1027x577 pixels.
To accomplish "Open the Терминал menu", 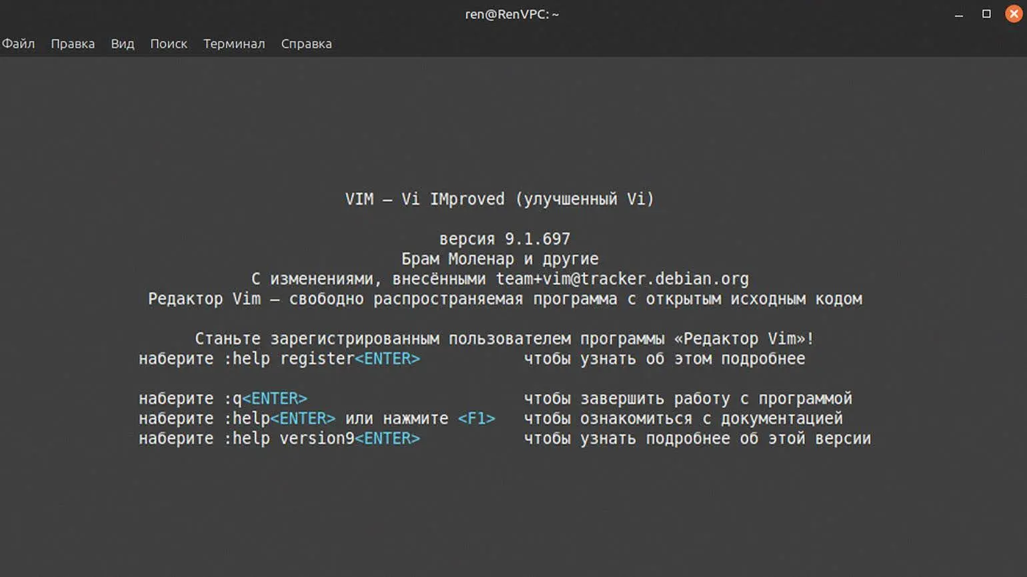I will pyautogui.click(x=233, y=44).
